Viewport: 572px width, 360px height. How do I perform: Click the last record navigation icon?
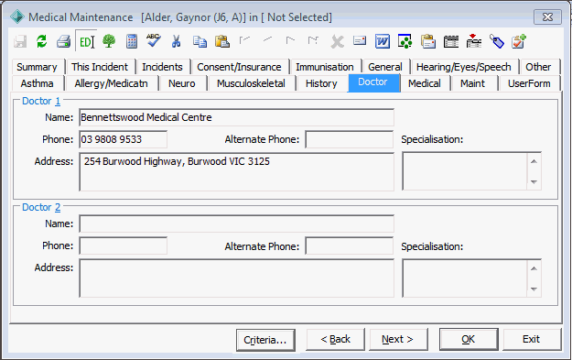pyautogui.click(x=313, y=39)
